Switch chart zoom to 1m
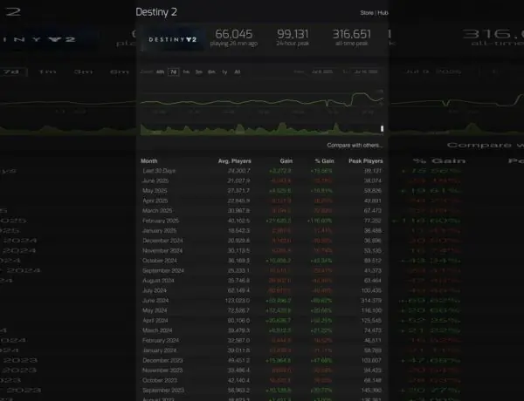 pos(186,71)
